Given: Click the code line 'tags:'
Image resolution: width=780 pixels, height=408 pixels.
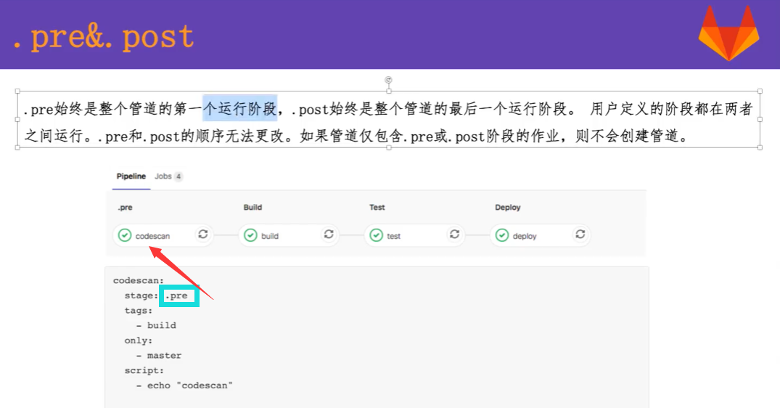Looking at the screenshot, I should click(x=139, y=311).
